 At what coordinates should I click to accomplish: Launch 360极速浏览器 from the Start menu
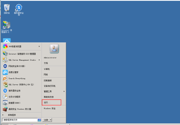click(x=22, y=46)
